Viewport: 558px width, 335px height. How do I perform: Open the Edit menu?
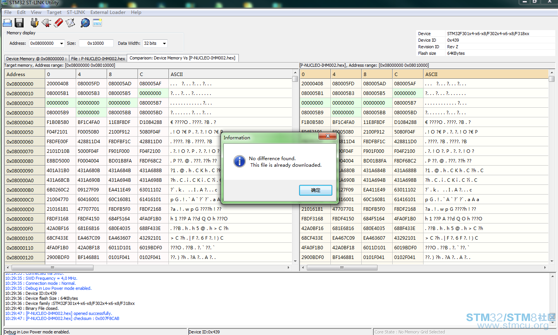[x=21, y=12]
